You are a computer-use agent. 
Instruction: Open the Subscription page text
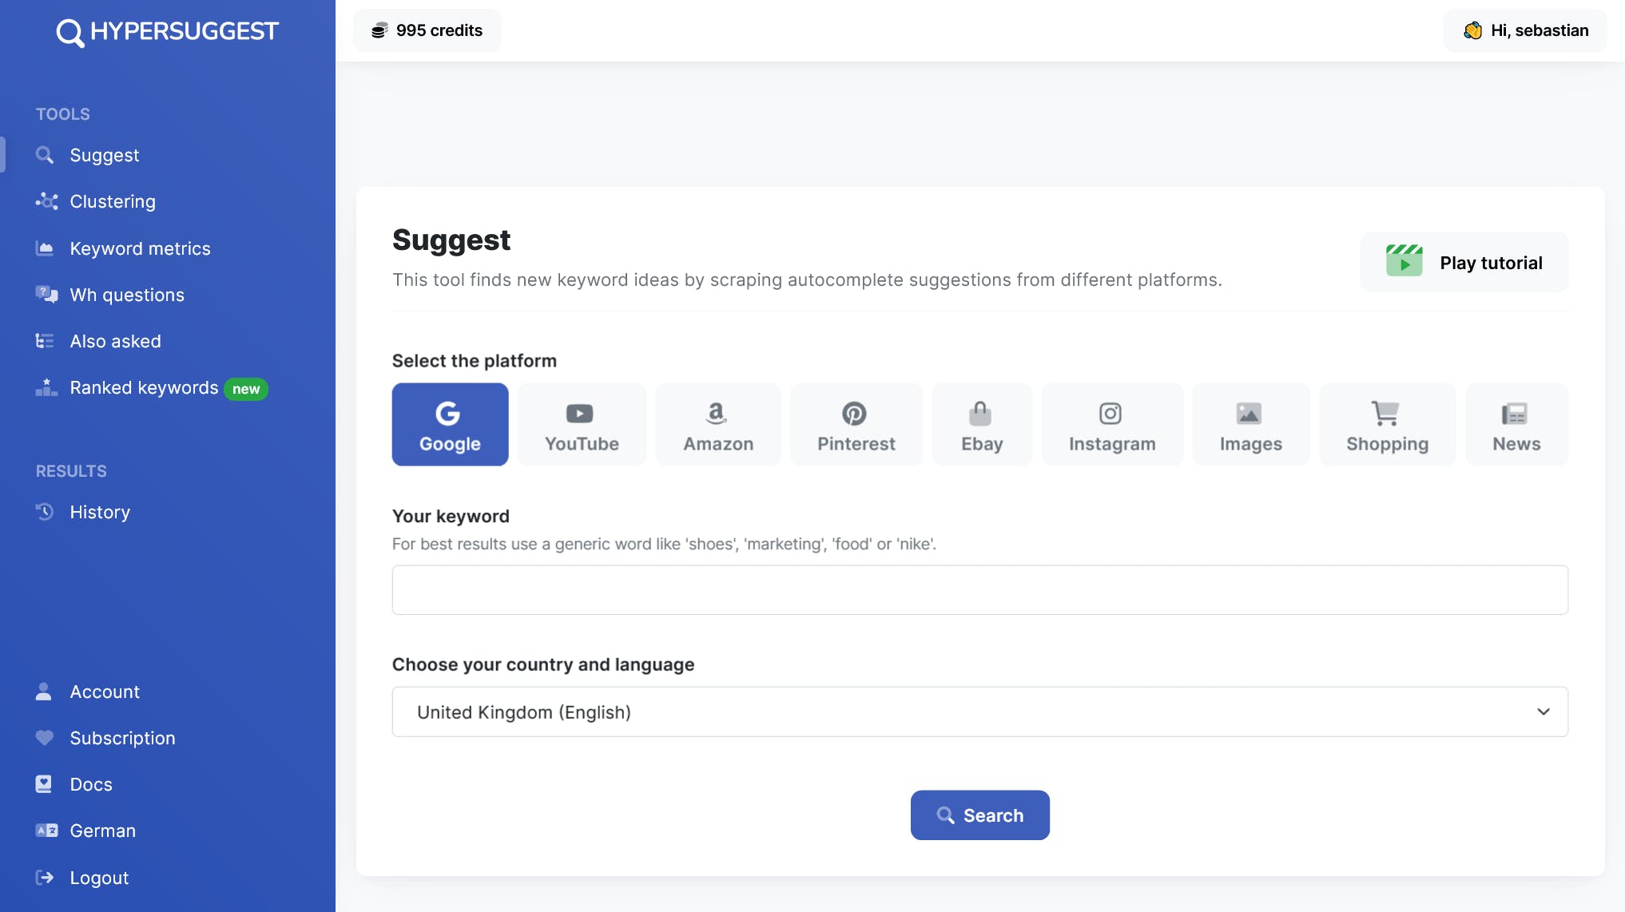click(122, 738)
